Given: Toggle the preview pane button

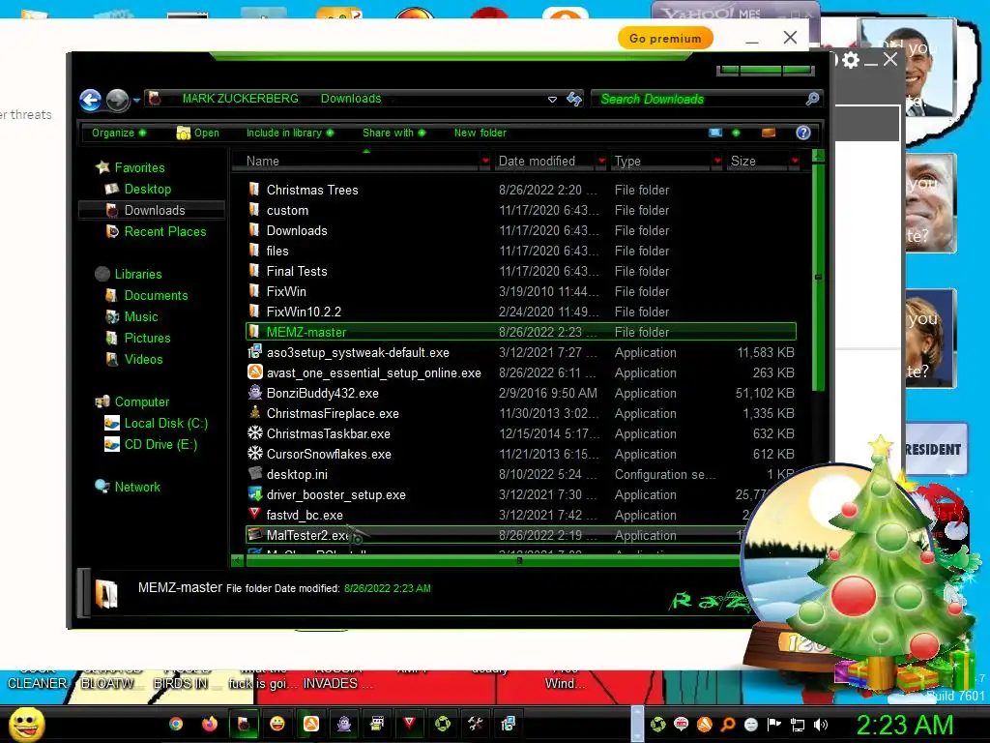Looking at the screenshot, I should coord(769,133).
